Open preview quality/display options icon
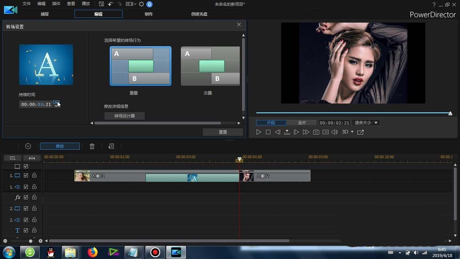The width and height of the screenshot is (460, 259). point(325,132)
